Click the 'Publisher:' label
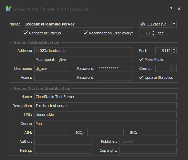 tap(109, 141)
